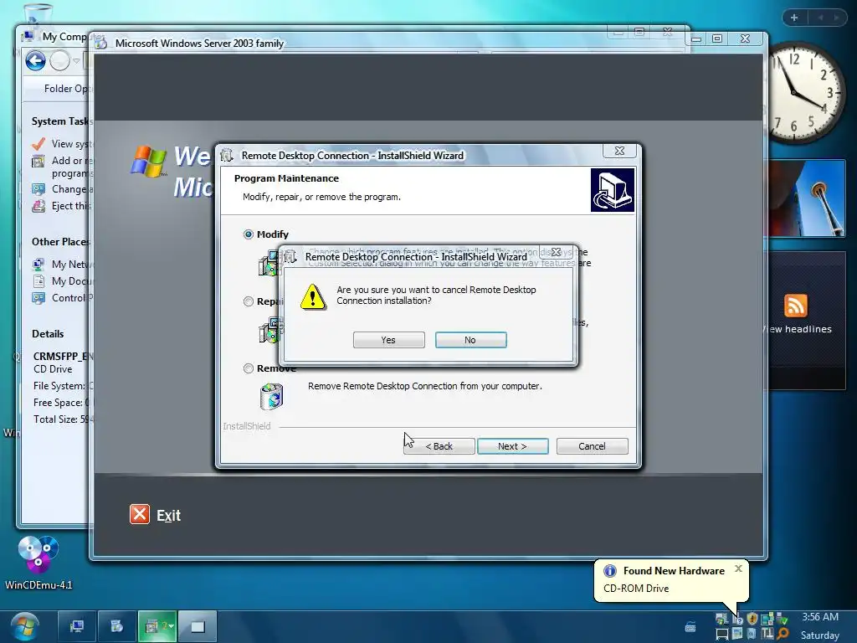Screen dimensions: 857x643
Task: Click the blank window taskbar button
Action: (x=198, y=626)
